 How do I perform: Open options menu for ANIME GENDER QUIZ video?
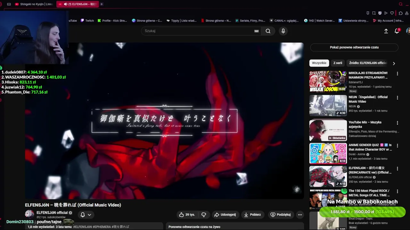[x=398, y=145]
